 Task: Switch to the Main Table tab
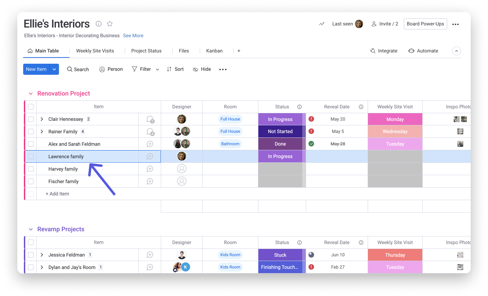[x=43, y=51]
